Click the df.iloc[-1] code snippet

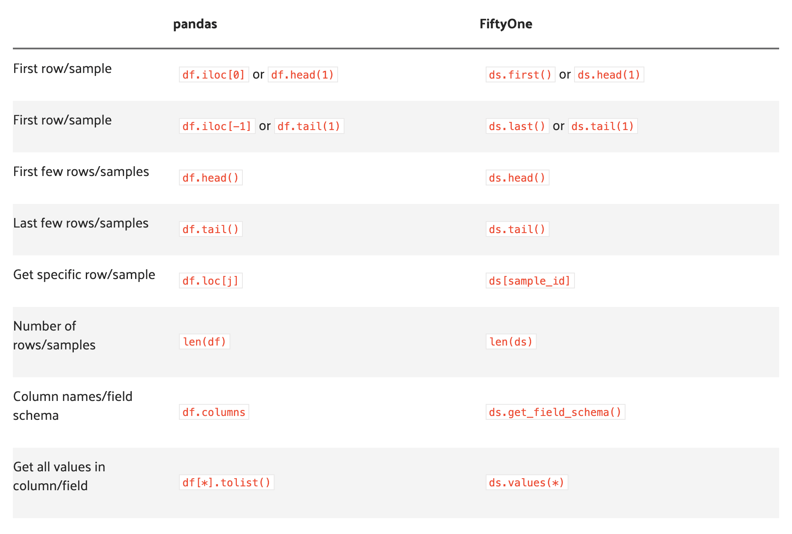pos(217,126)
